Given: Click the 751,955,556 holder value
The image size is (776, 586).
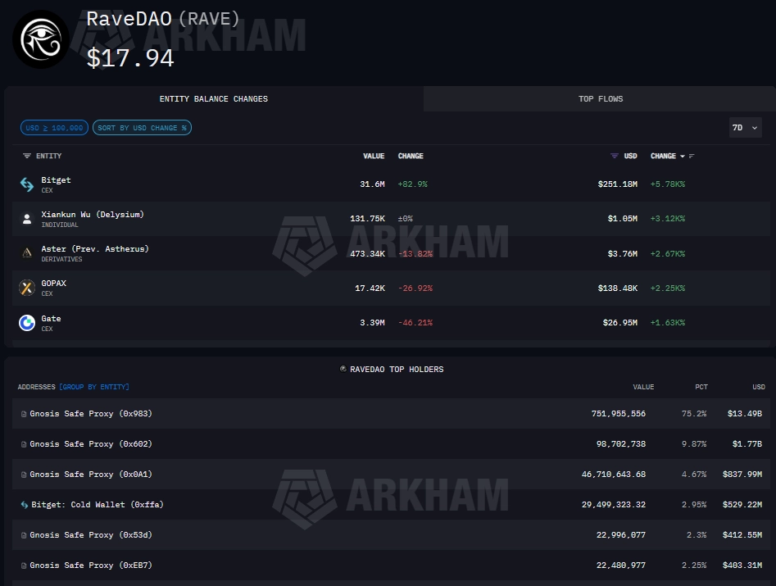Looking at the screenshot, I should [619, 414].
